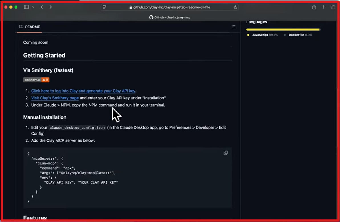Open the README outline icon

pos(233,27)
